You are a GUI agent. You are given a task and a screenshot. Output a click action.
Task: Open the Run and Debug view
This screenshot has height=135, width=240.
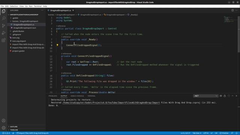3,33
